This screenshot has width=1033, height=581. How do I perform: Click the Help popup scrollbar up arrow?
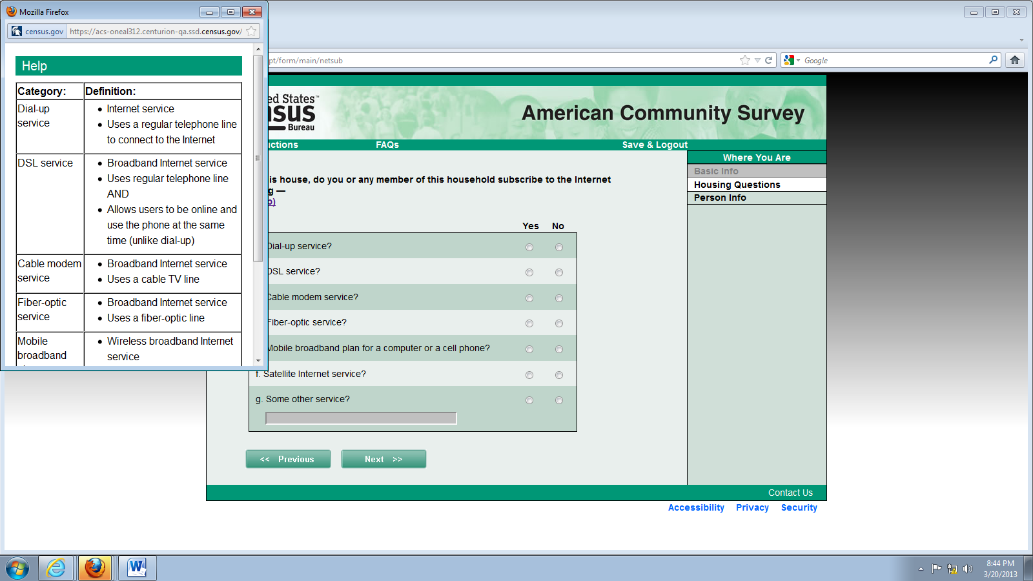258,49
